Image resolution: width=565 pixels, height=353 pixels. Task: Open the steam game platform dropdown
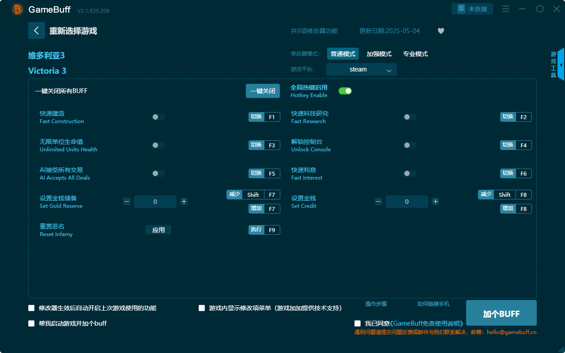point(361,69)
